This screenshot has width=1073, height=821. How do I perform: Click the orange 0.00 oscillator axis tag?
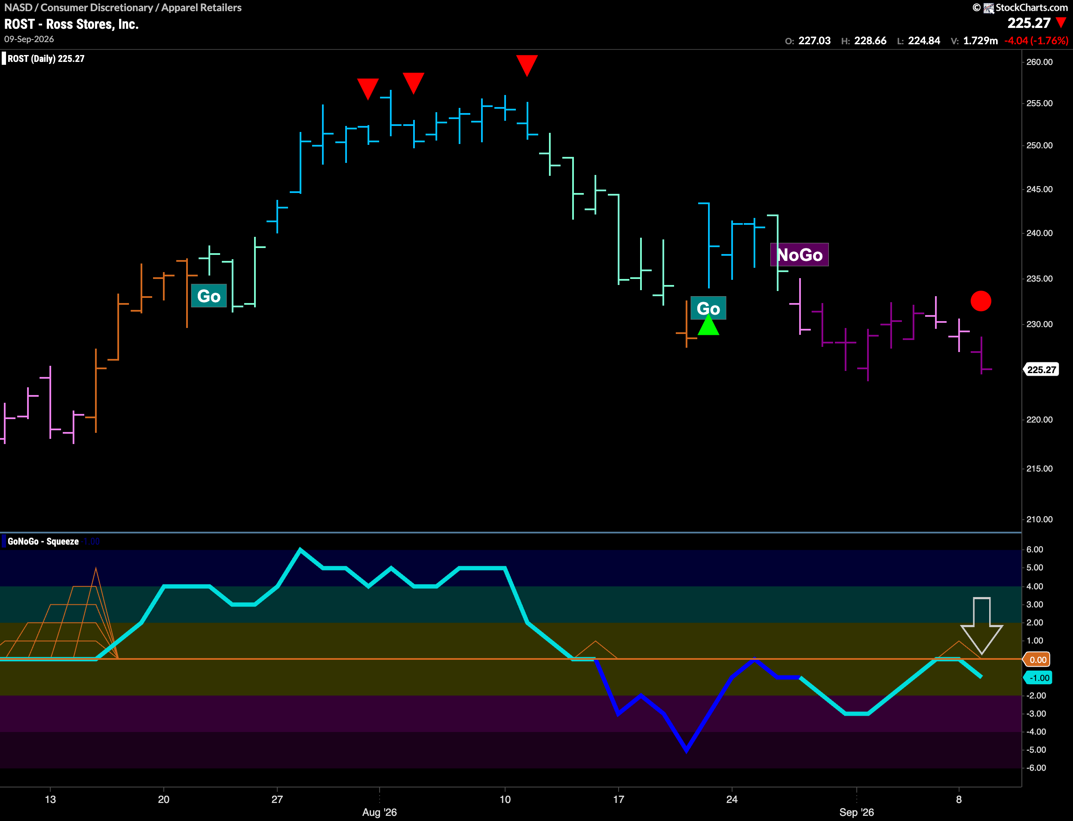[1037, 660]
